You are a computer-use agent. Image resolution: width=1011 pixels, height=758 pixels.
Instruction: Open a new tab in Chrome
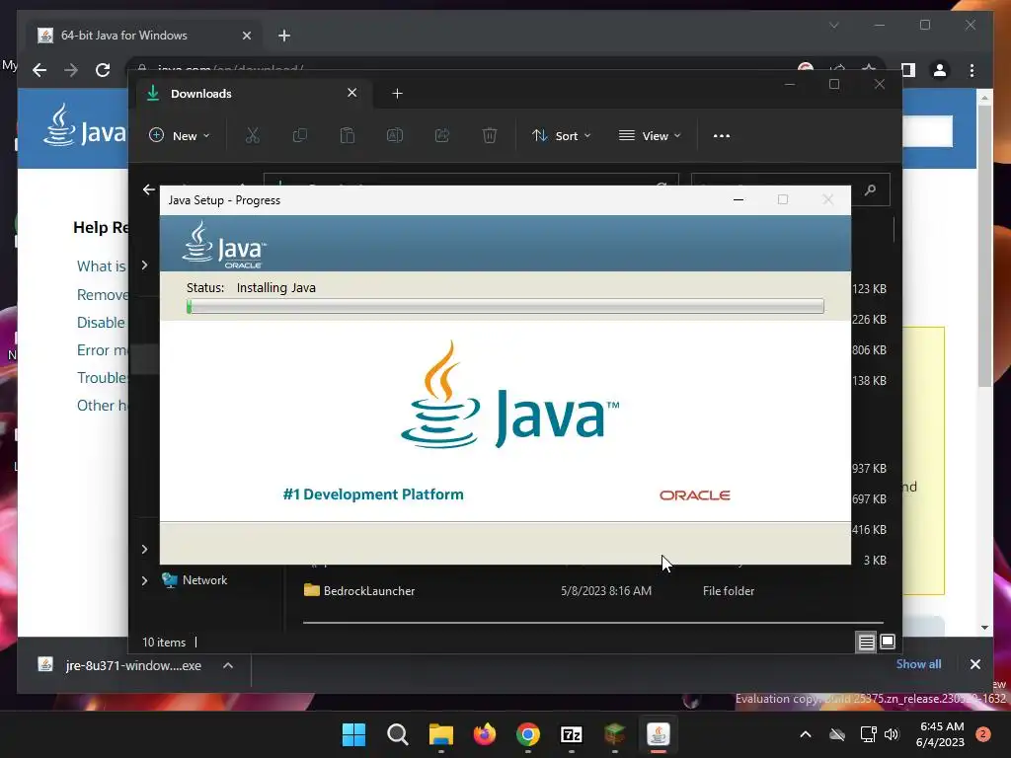(x=283, y=36)
